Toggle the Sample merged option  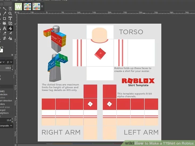tap(3, 110)
